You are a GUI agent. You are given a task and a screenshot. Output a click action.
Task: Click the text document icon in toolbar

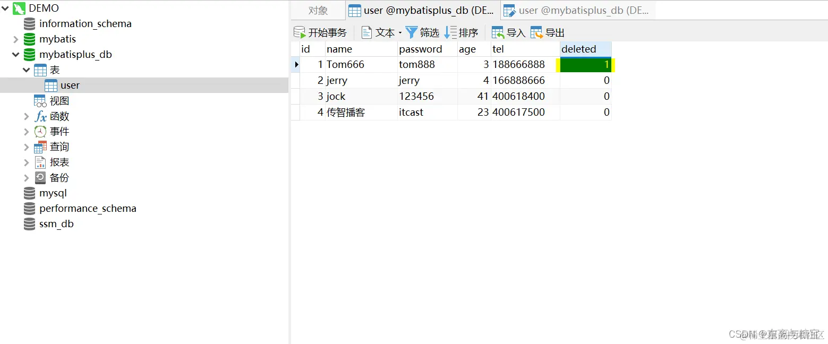[x=366, y=32]
